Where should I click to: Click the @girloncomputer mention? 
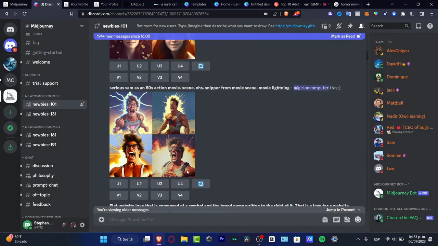(x=311, y=88)
